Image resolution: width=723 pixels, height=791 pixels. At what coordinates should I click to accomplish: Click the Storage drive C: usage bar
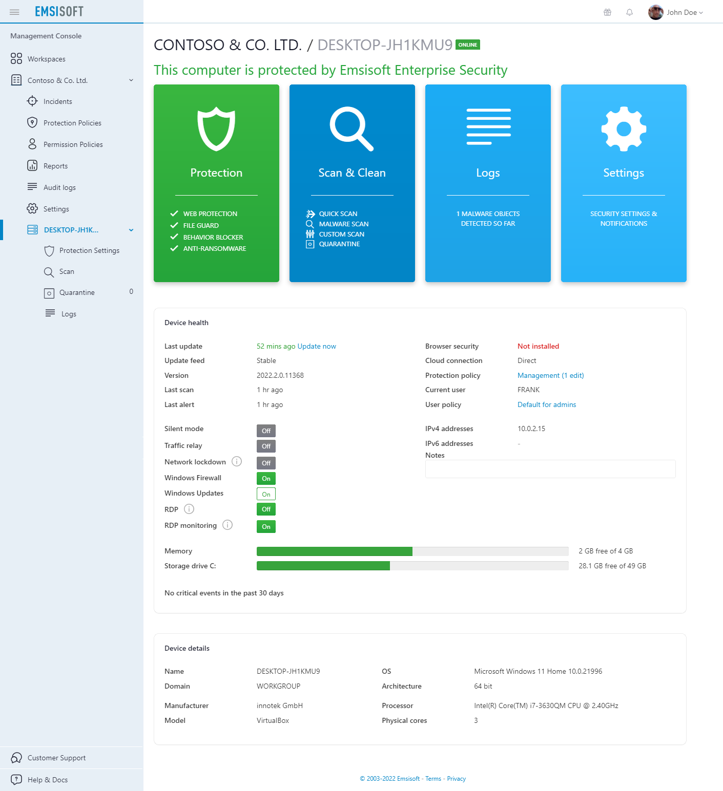point(412,566)
